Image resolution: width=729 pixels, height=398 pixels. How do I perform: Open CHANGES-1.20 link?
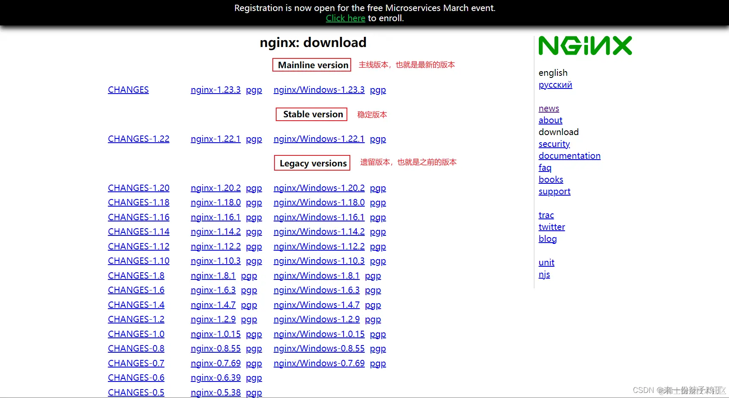click(x=139, y=188)
